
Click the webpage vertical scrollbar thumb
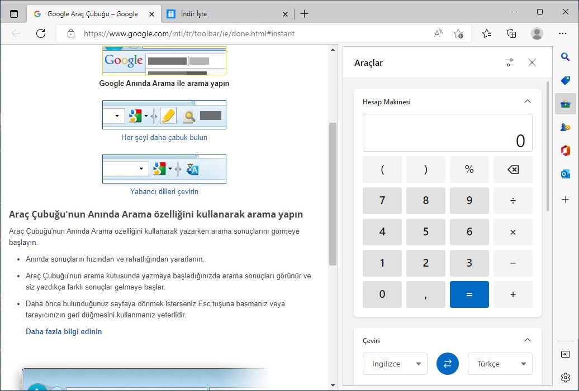[333, 194]
